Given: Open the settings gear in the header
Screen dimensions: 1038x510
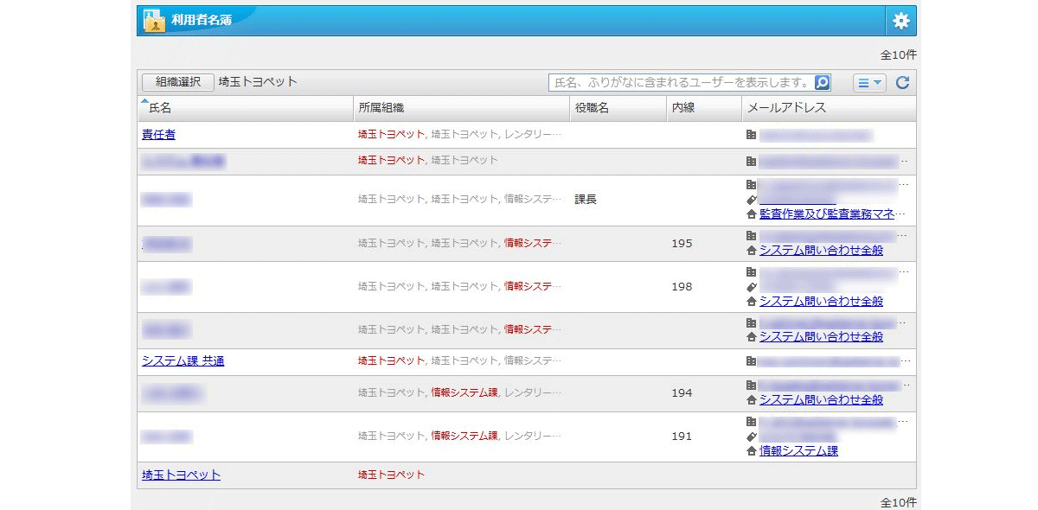Looking at the screenshot, I should 900,21.
